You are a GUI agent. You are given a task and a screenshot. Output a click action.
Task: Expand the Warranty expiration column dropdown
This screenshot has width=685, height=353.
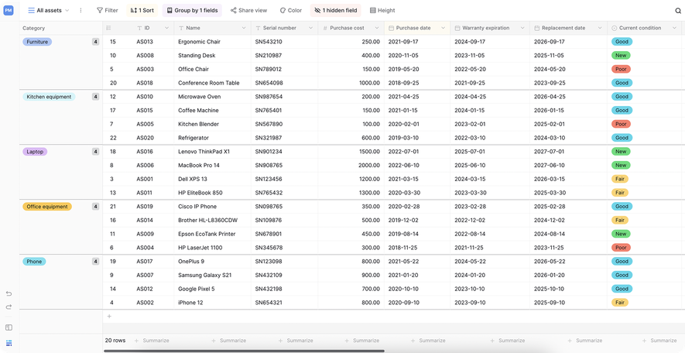pyautogui.click(x=522, y=28)
